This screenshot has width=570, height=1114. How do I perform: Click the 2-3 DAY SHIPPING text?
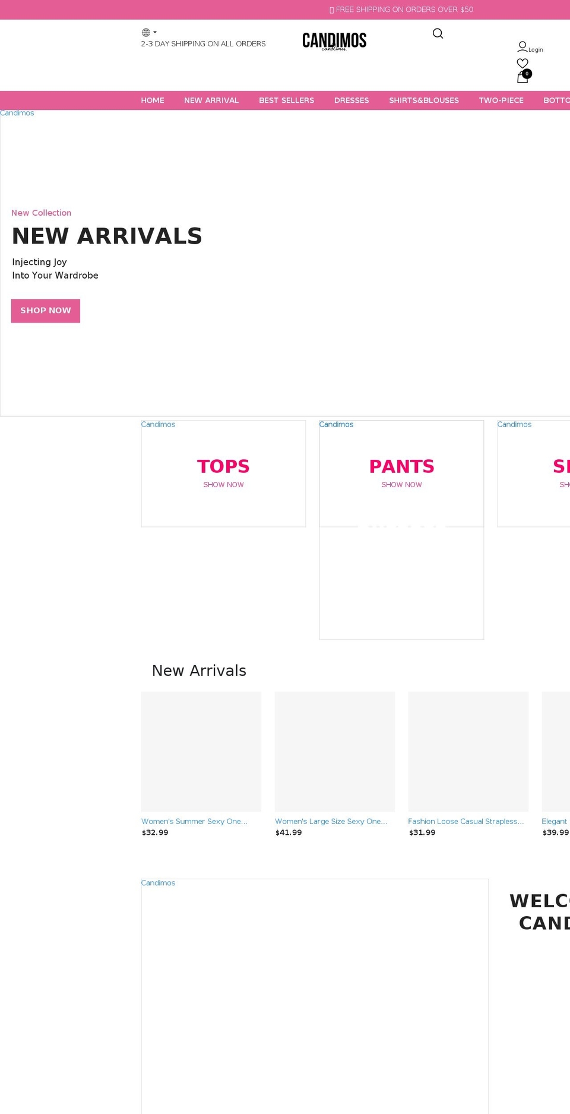(203, 44)
